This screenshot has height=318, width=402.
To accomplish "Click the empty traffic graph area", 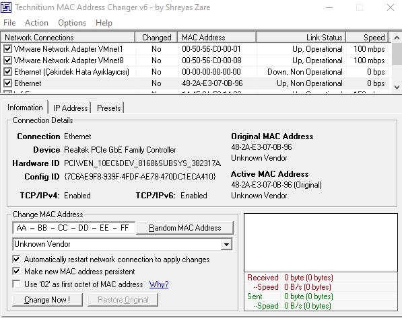I will [x=321, y=243].
